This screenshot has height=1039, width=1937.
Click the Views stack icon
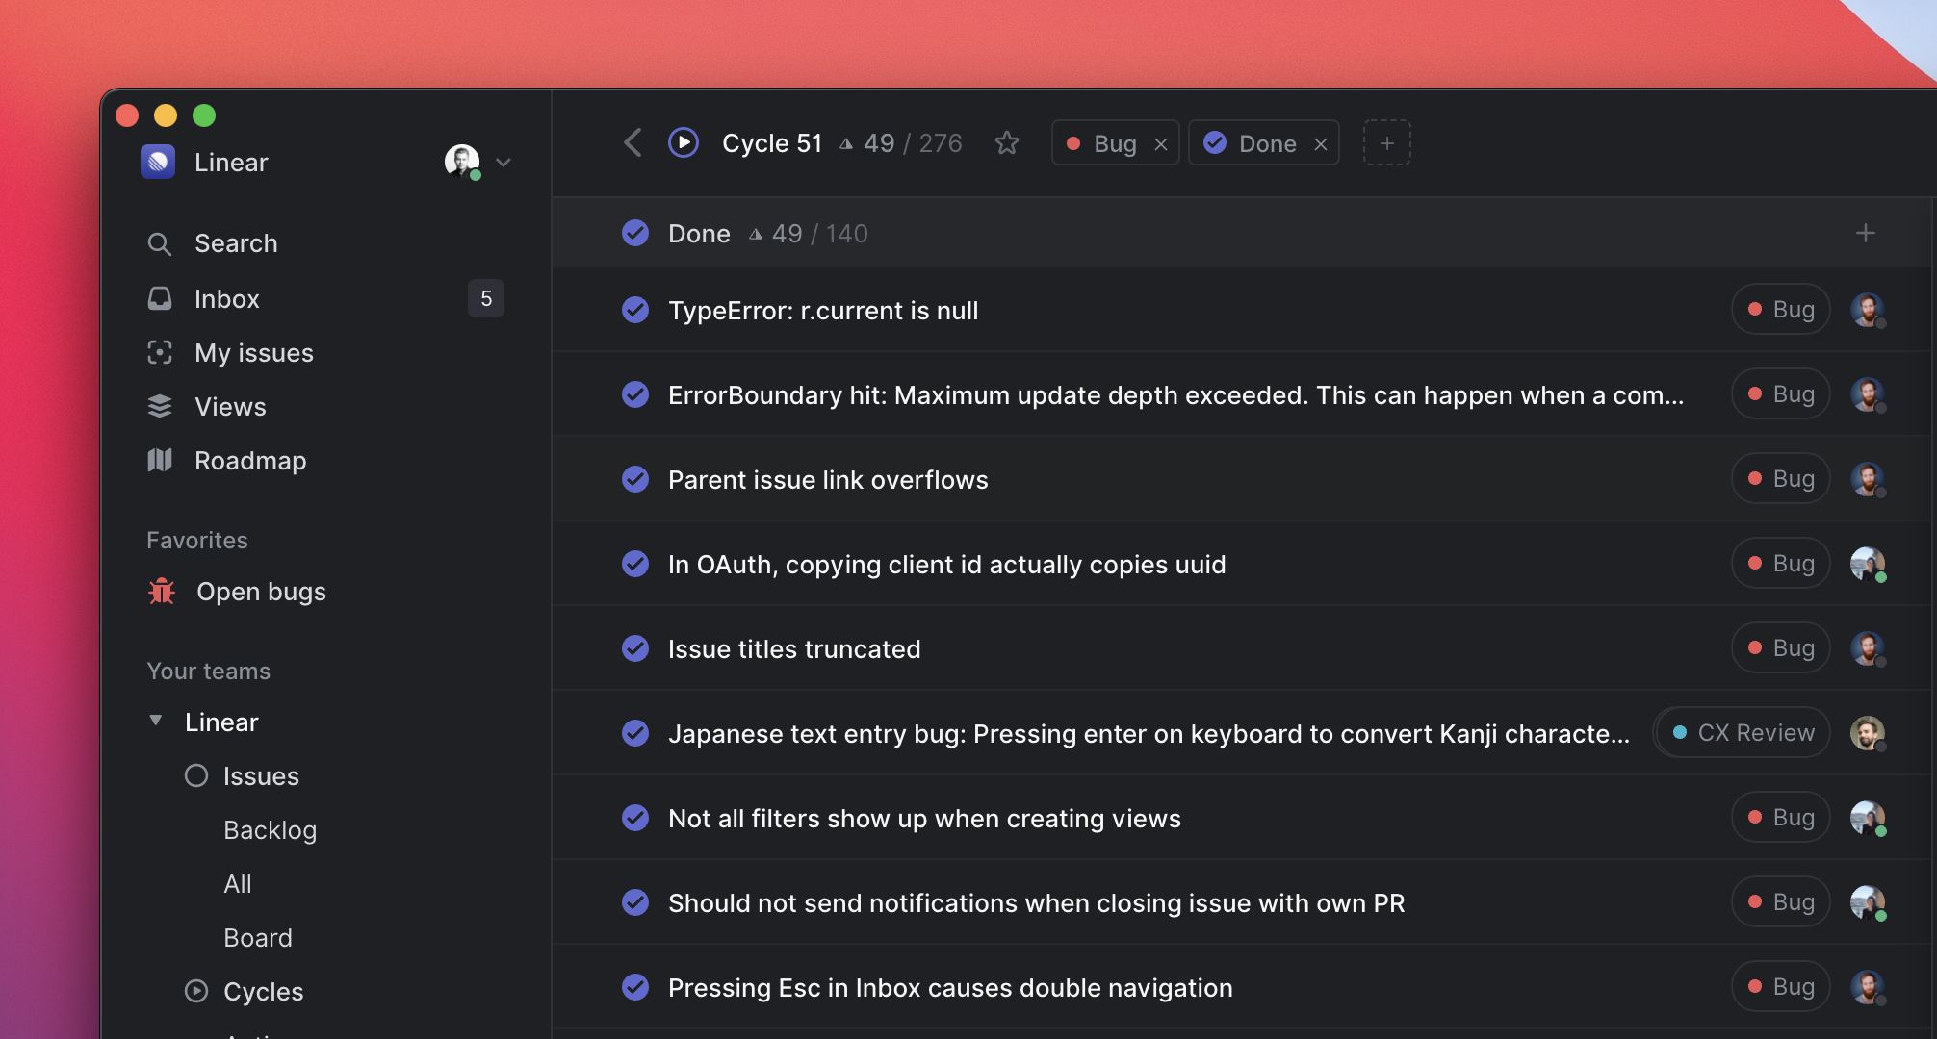[160, 407]
